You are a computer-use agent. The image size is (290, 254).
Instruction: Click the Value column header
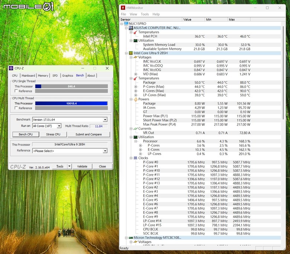193,19
